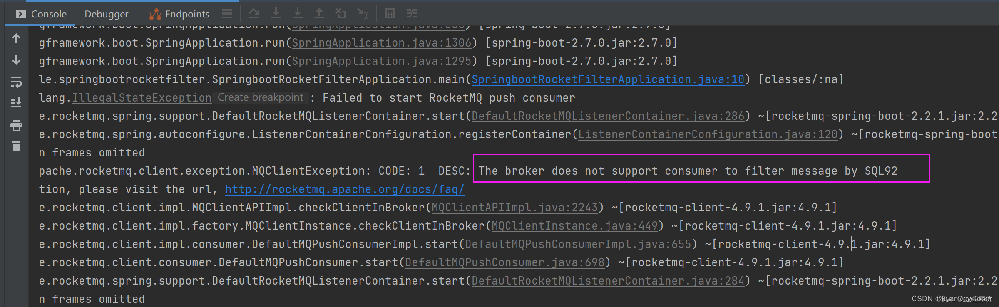
Task: Toggle Scroll to End icon in sidebar
Action: point(16,103)
